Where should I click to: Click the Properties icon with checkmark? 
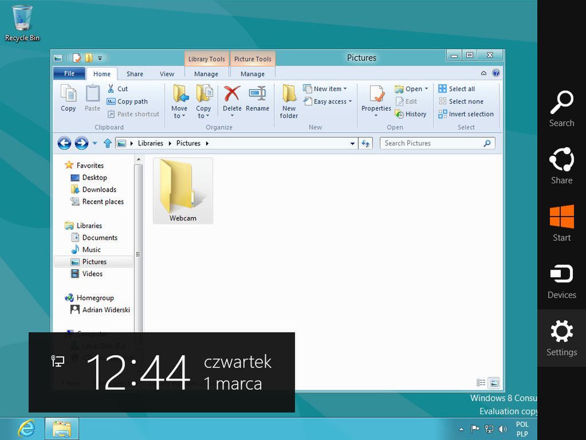point(376,98)
